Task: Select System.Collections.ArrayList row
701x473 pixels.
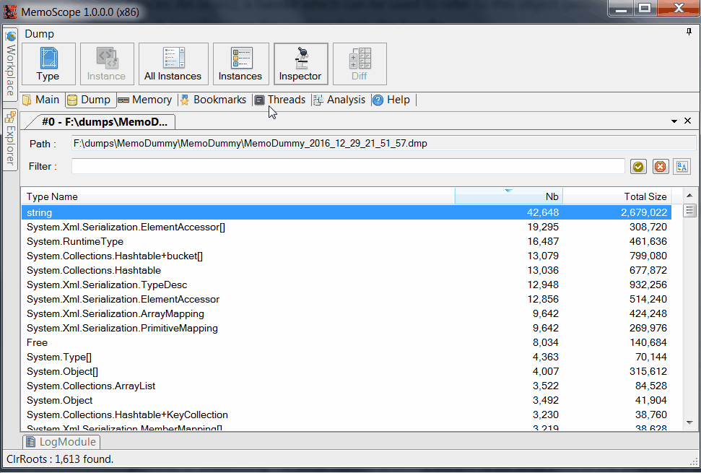Action: [x=347, y=386]
